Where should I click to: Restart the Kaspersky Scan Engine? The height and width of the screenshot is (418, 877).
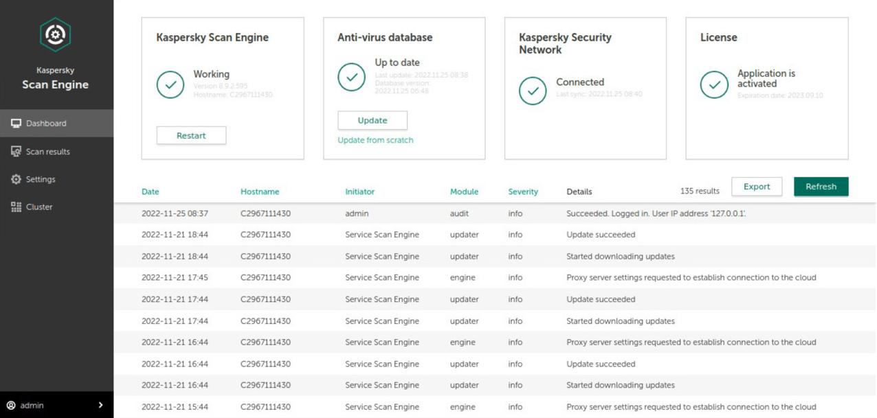click(x=191, y=136)
